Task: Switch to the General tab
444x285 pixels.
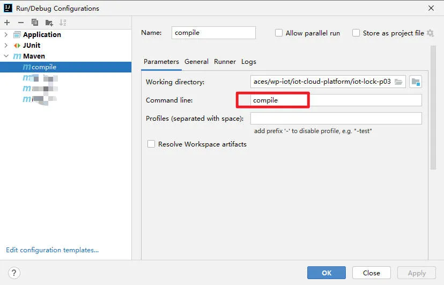Action: (196, 62)
